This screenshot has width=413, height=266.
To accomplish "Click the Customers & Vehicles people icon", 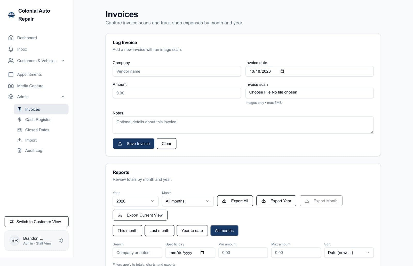I will [x=11, y=61].
